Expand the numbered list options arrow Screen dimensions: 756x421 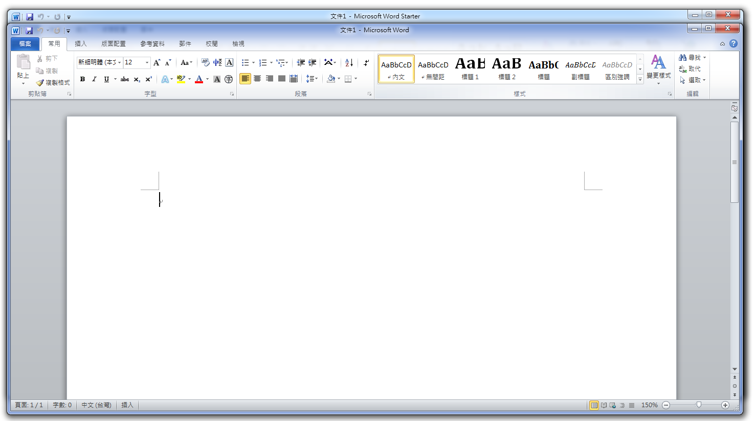point(271,63)
